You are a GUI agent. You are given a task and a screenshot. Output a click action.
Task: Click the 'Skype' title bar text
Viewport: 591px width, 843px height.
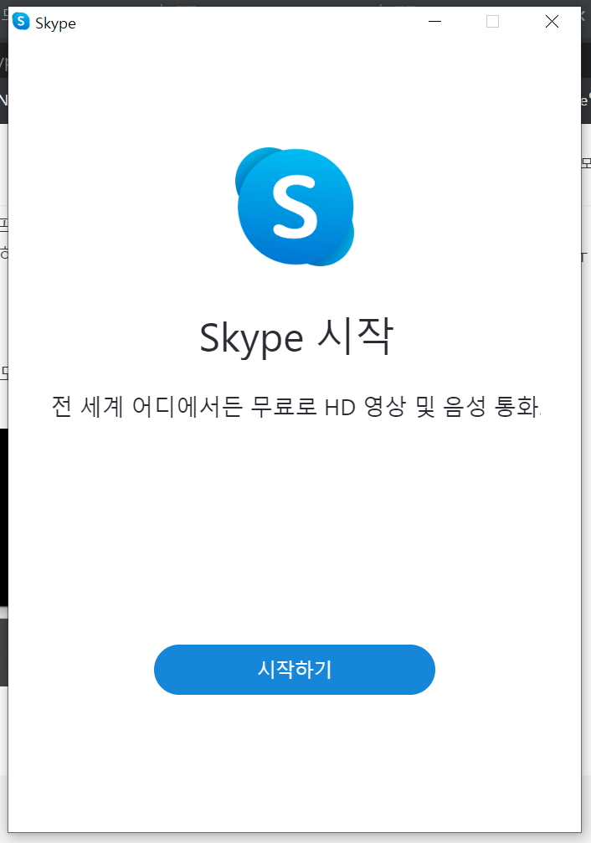[x=55, y=23]
